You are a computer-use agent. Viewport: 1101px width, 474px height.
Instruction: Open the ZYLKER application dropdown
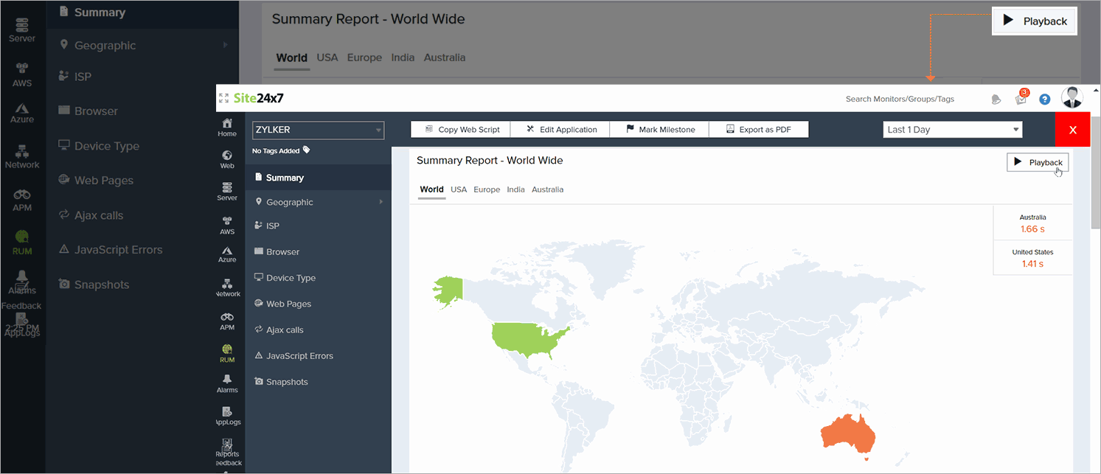click(x=319, y=130)
